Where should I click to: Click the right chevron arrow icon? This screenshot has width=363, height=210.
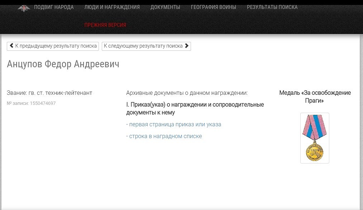click(187, 46)
